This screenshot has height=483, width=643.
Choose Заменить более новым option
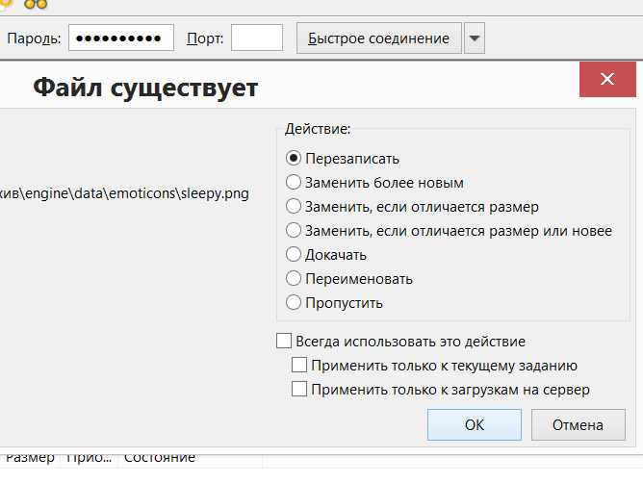(295, 183)
